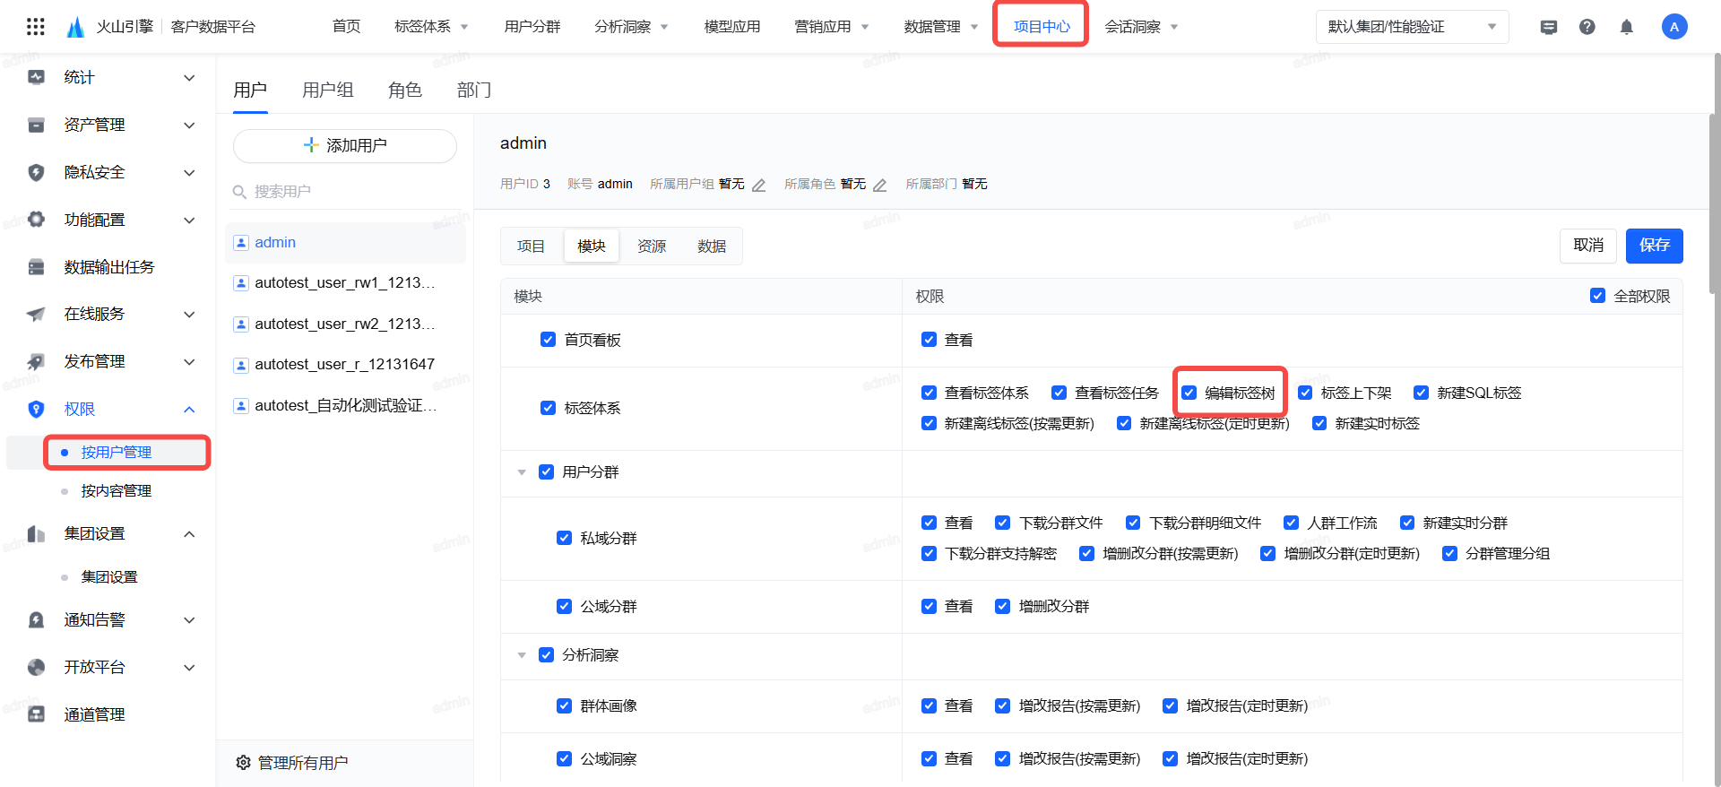Toggle the 首页看板 module checkbox
Image resolution: width=1721 pixels, height=787 pixels.
pos(548,340)
